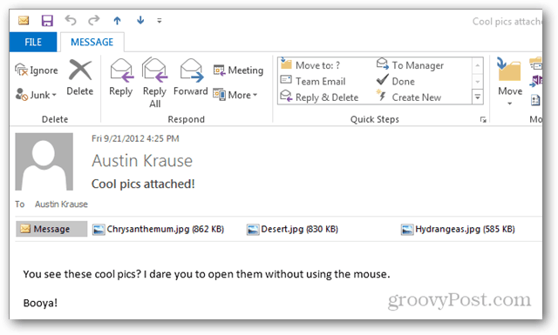Delete this email message

click(x=80, y=77)
